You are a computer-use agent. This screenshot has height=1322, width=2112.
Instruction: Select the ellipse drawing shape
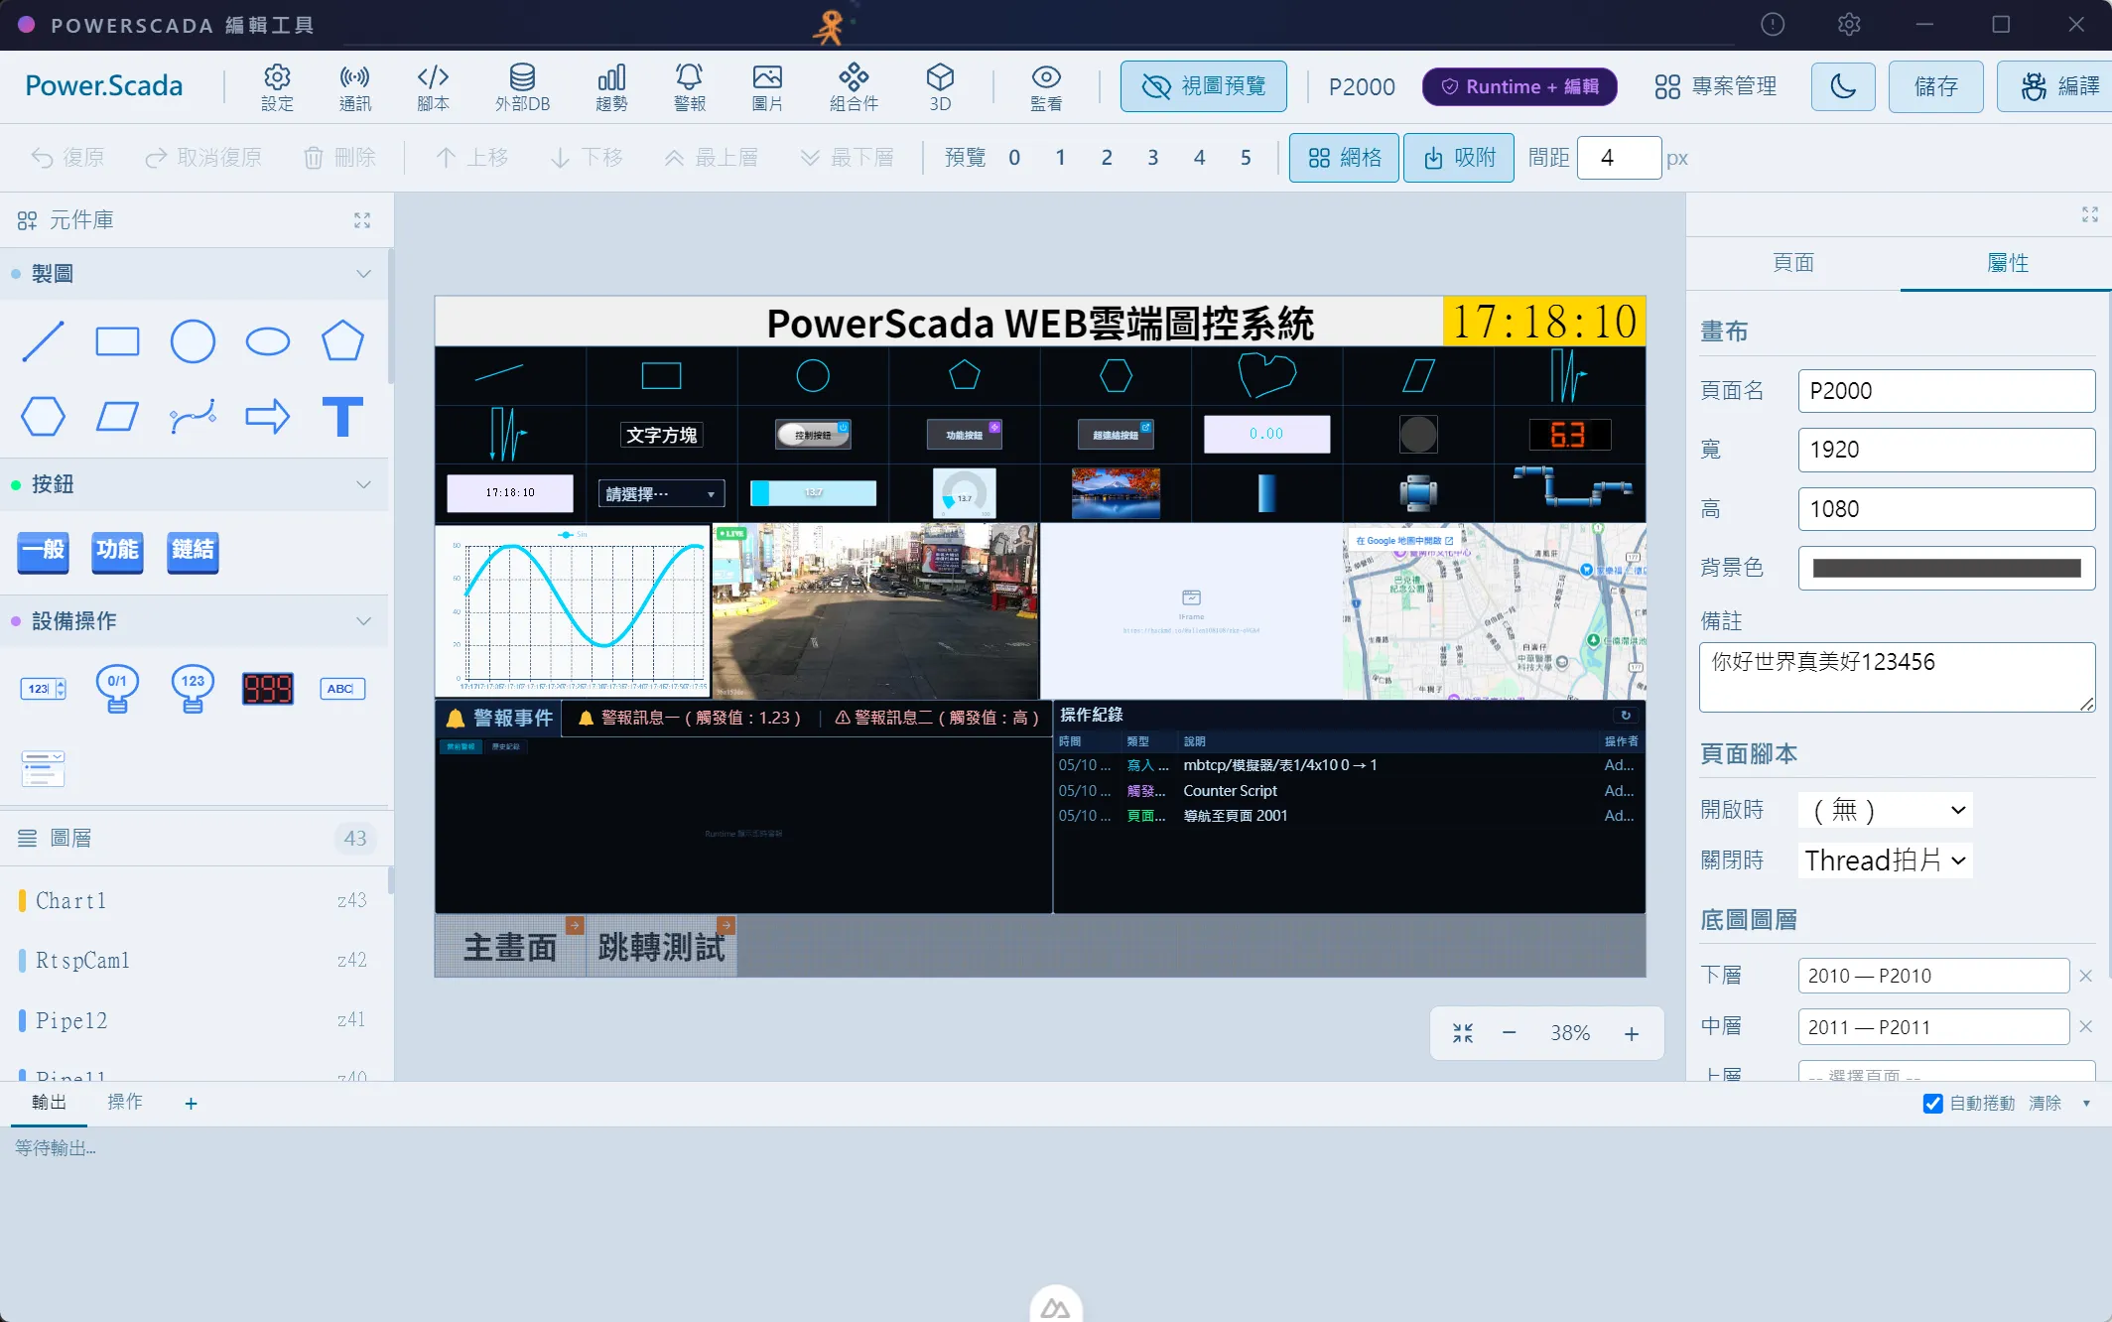coord(268,341)
